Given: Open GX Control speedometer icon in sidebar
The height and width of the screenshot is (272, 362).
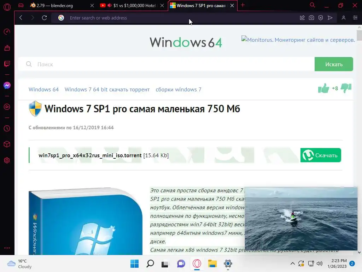Looking at the screenshot, I should click(x=7, y=32).
